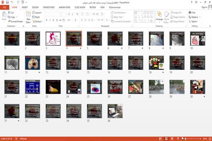Viewport: 212px width, 141px height.
Task: Apply Italic formatting
Action: [50, 20]
